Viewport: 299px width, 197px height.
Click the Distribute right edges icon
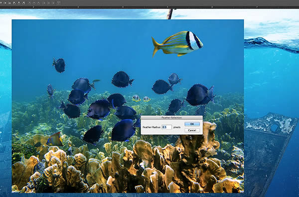[53, 3]
